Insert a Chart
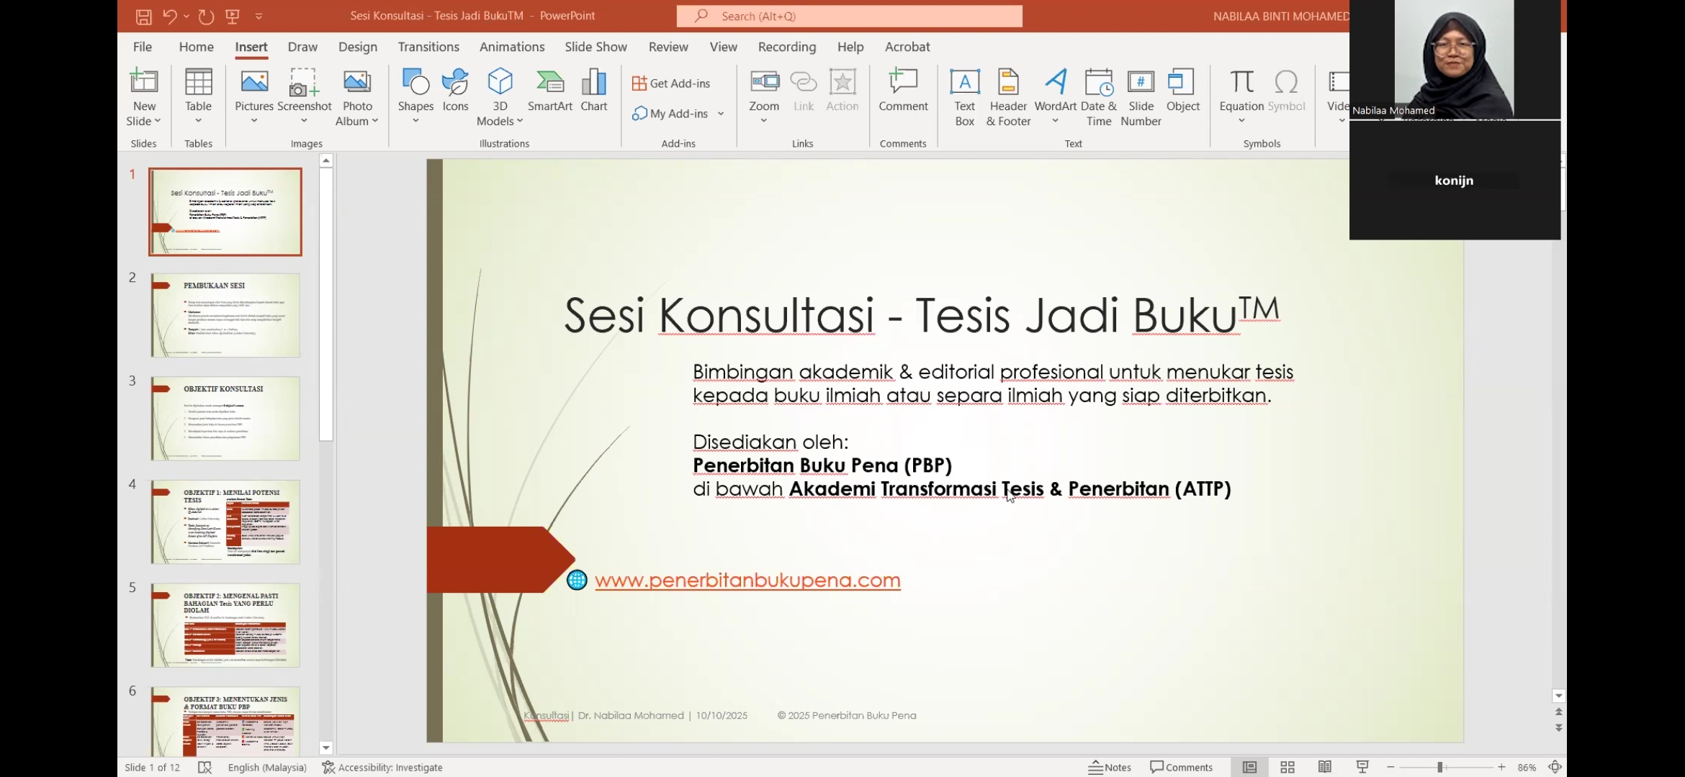Viewport: 1685px width, 777px height. (x=593, y=90)
